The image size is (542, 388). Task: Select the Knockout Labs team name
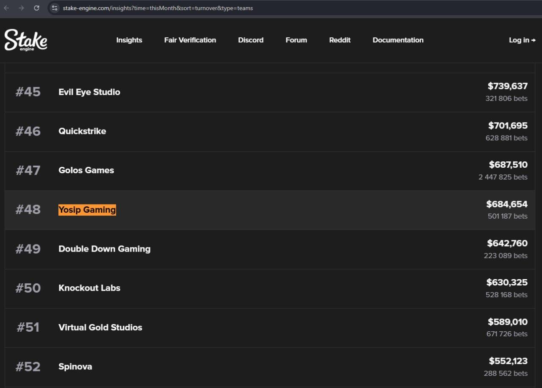pos(89,288)
